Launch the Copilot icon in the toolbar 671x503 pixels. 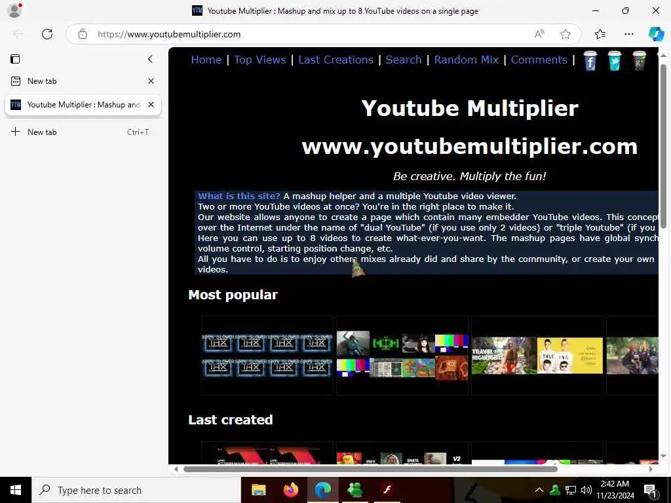click(656, 34)
